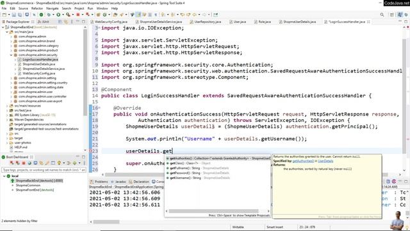
Task: Minimize the Package Explorer view
Action: [78, 22]
